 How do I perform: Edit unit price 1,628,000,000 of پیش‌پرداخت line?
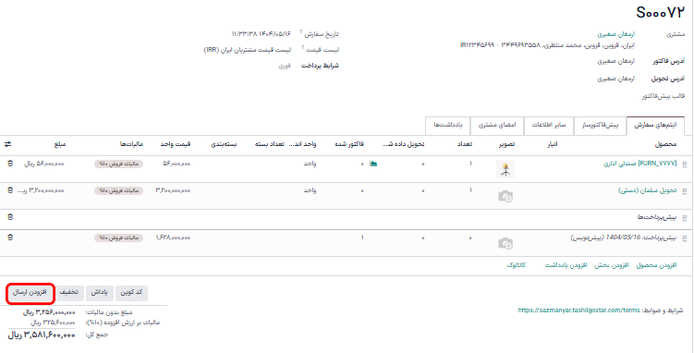tap(173, 238)
